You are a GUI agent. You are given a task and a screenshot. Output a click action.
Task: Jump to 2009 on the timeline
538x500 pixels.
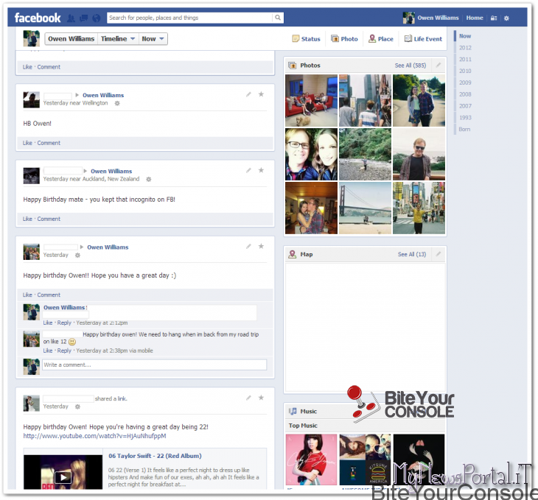[465, 82]
